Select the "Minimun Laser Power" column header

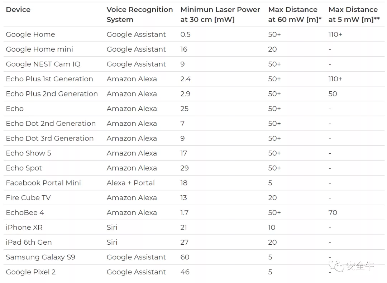[x=220, y=15]
